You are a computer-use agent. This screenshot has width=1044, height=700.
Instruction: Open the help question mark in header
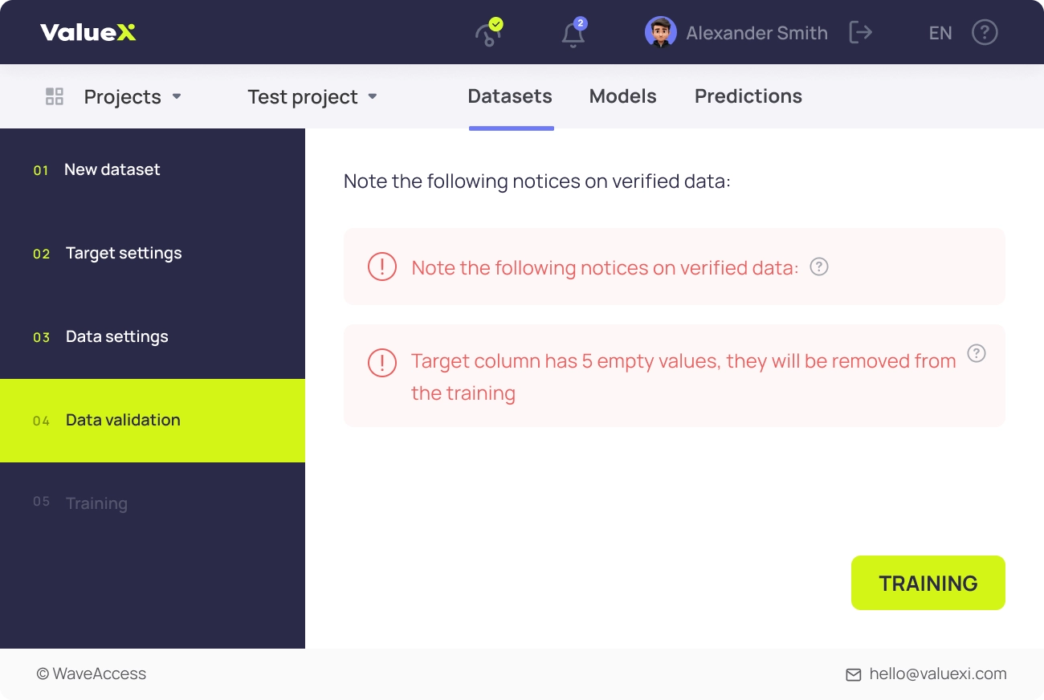coord(985,33)
